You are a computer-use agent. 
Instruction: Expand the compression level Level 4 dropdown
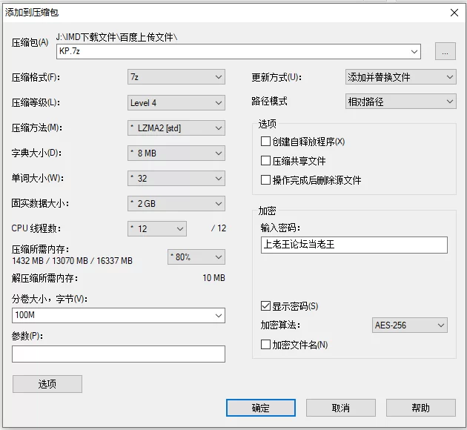tap(176, 103)
